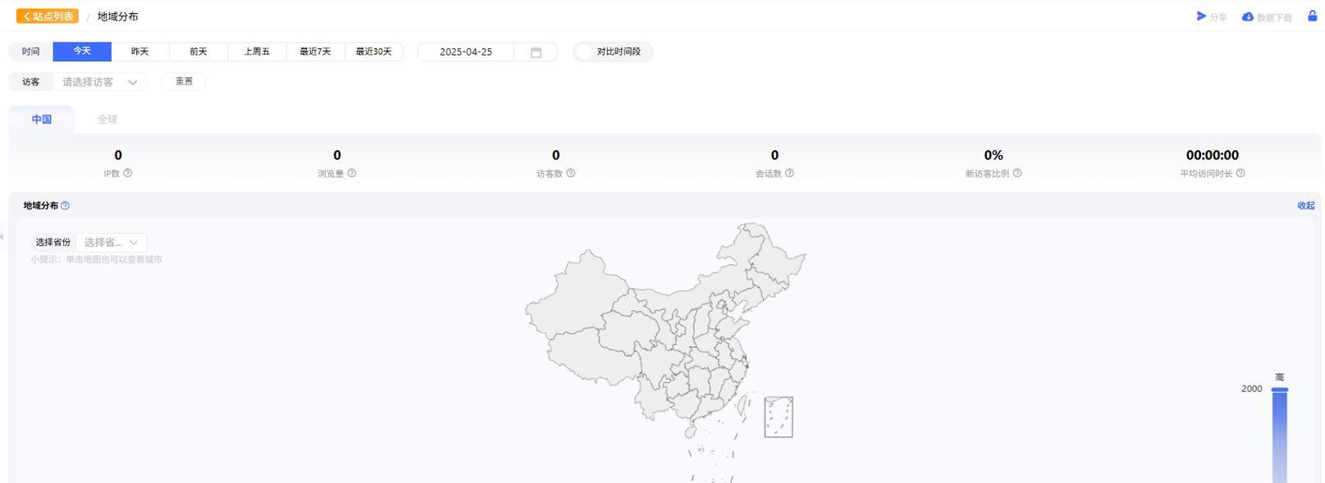Click the 00:00:00 average duration value

1213,155
